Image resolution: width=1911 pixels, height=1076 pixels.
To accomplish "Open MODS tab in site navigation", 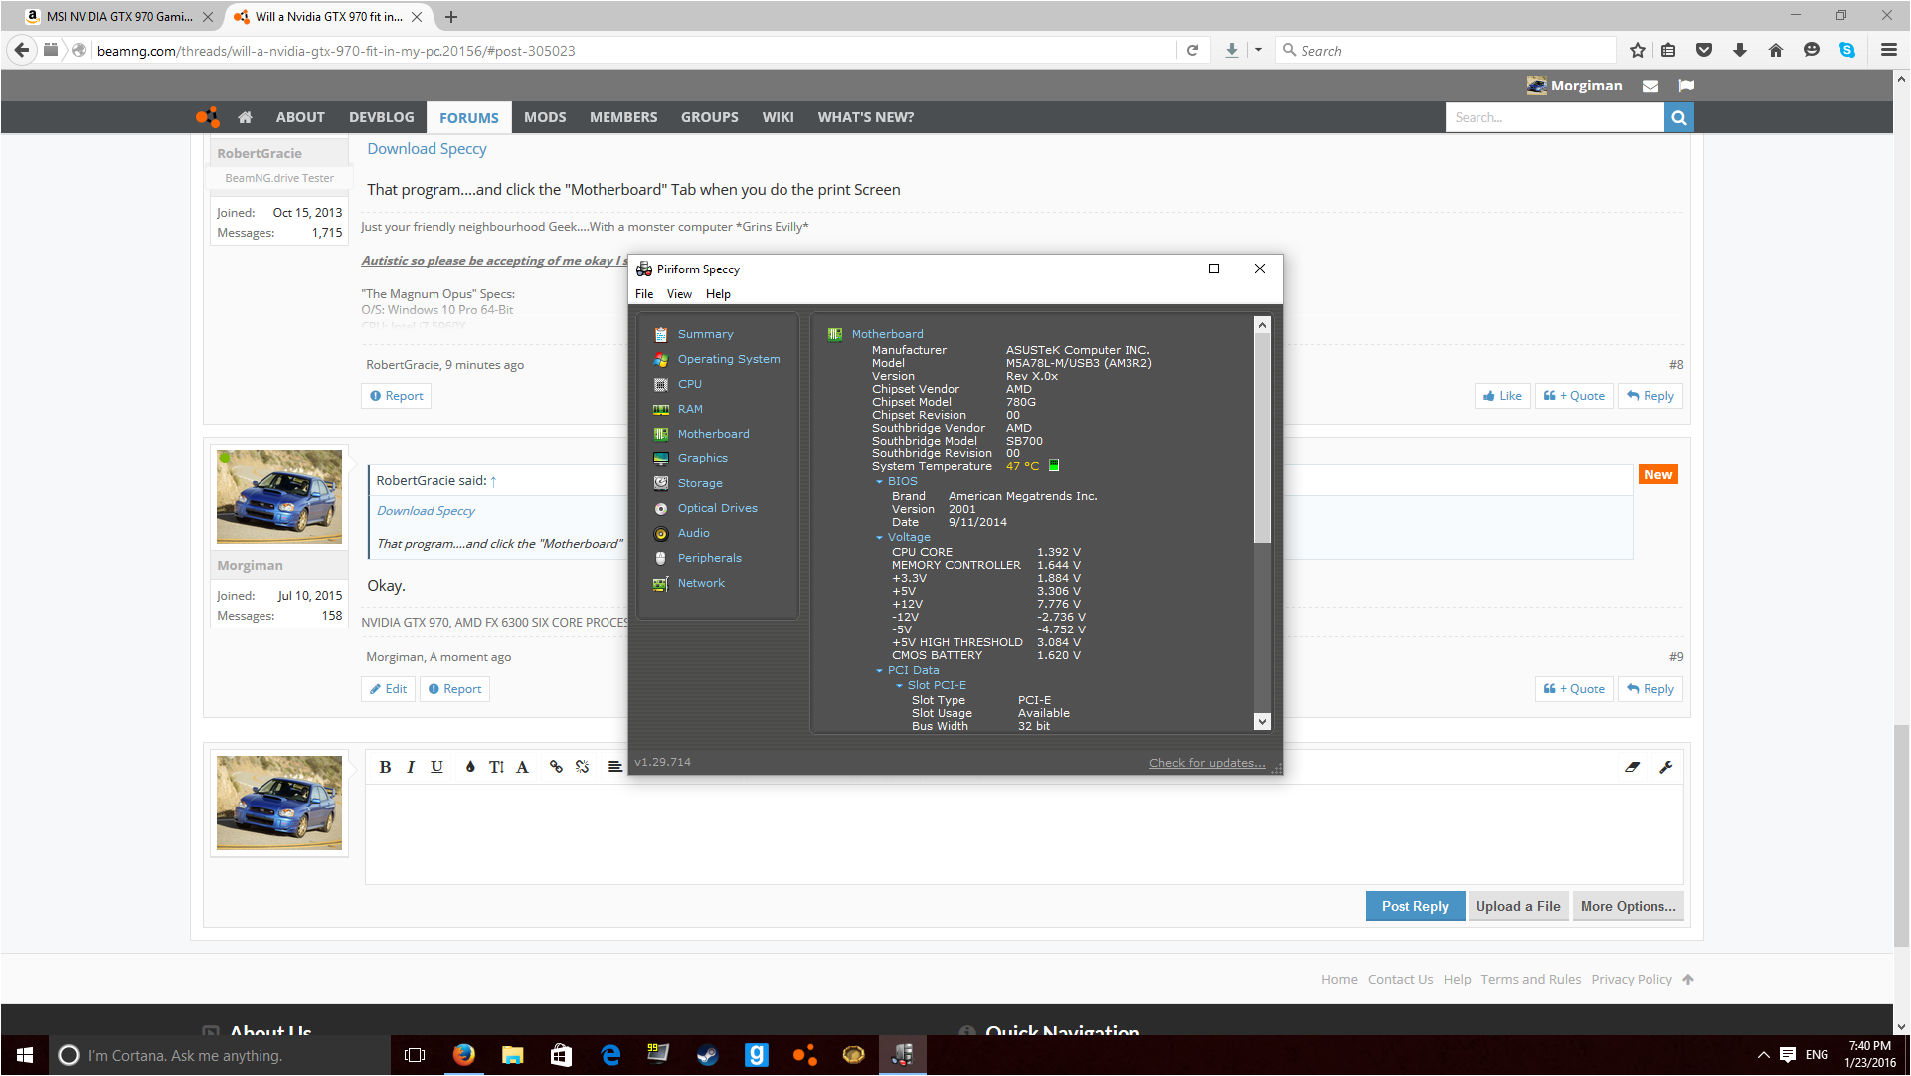I will (x=545, y=117).
